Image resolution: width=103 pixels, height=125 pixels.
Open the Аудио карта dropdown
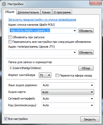pyautogui.click(x=68, y=92)
